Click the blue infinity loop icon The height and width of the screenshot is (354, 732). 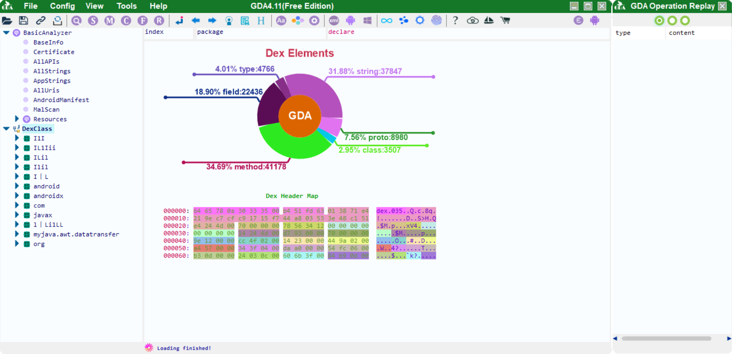(387, 20)
